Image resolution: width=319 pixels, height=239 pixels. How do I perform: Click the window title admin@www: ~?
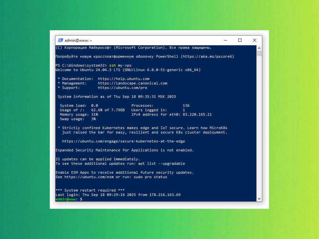(x=78, y=40)
